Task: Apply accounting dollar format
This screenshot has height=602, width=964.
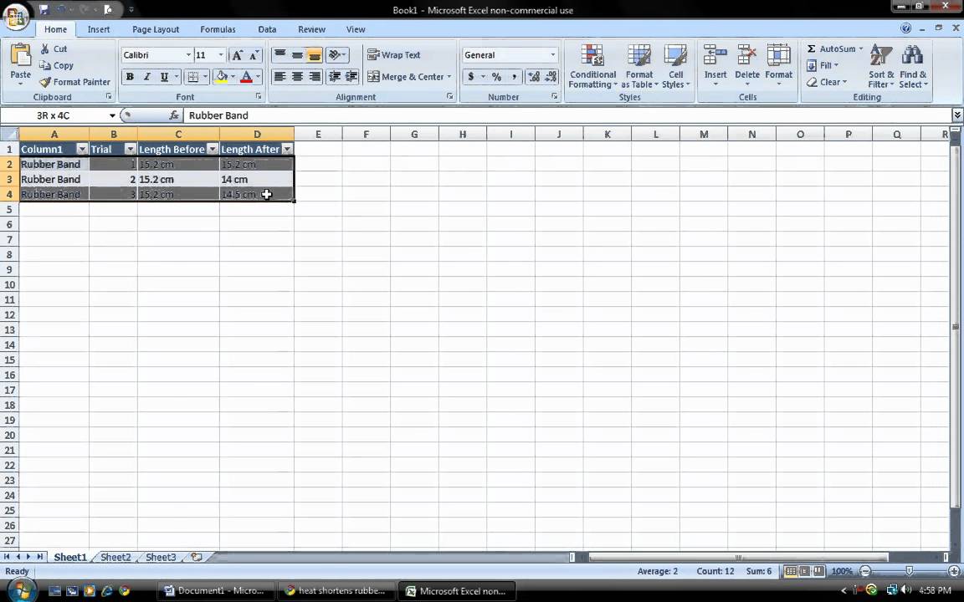Action: click(x=471, y=77)
